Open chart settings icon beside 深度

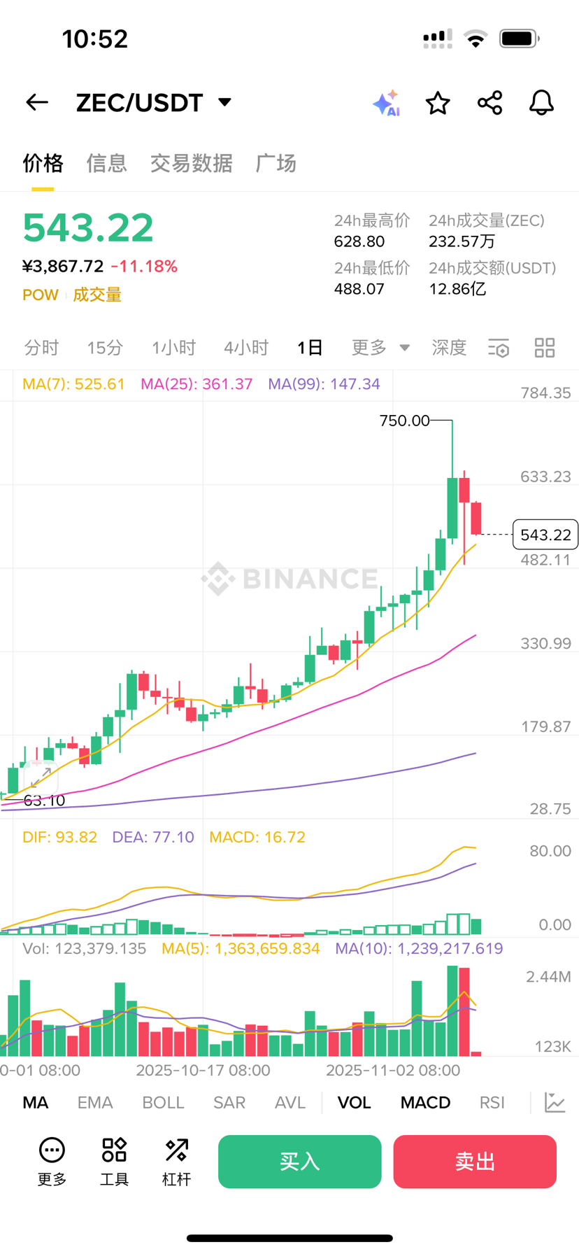tap(499, 348)
